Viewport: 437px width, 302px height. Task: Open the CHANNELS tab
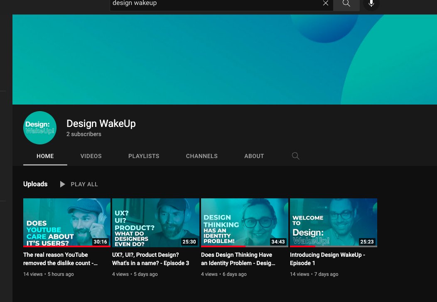pyautogui.click(x=202, y=156)
